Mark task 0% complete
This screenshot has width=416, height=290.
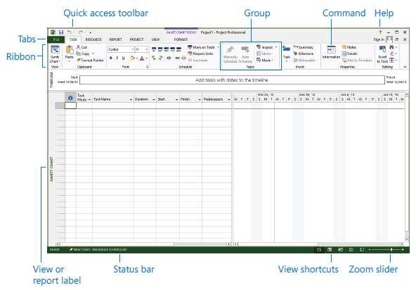pos(154,49)
